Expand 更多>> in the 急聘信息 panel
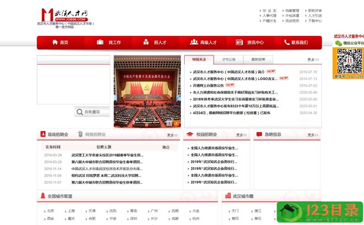The width and height of the screenshot is (364, 225). pyautogui.click(x=311, y=135)
